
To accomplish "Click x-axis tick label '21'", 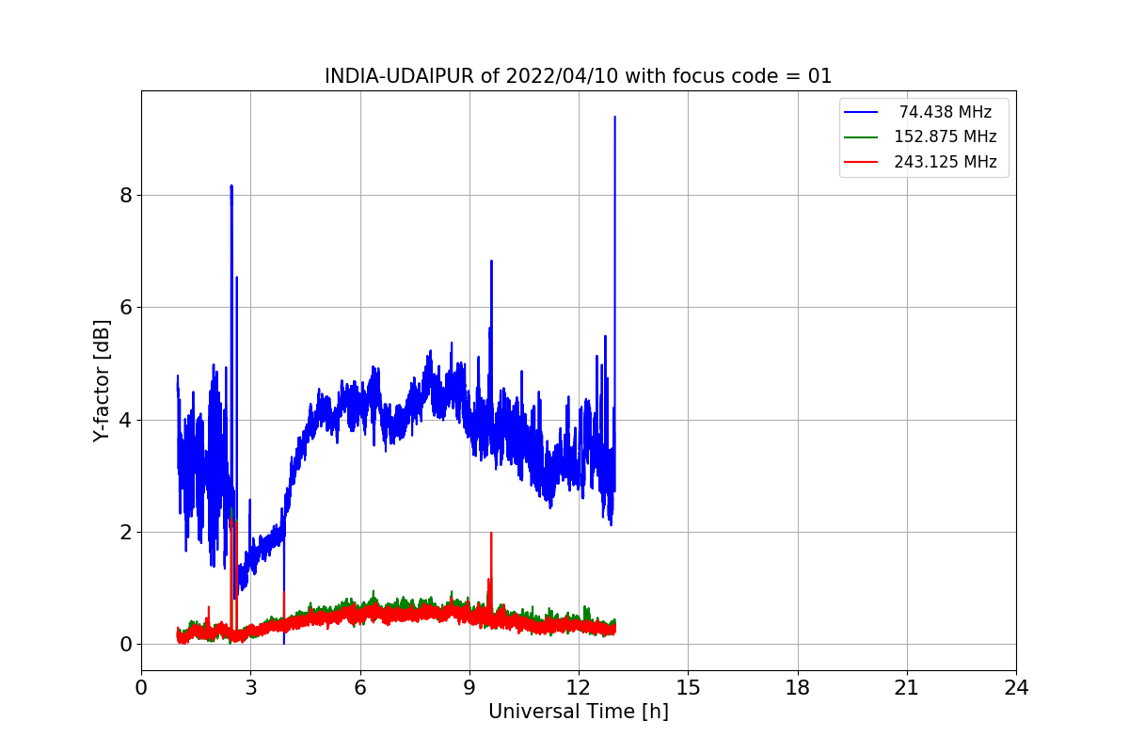I will click(x=906, y=688).
